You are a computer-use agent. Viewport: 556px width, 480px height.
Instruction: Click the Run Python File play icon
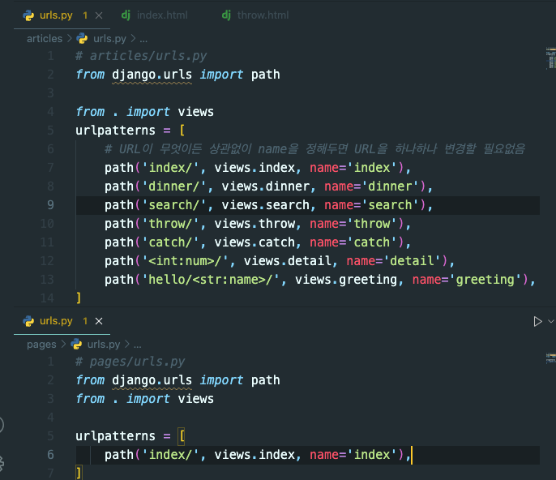point(537,321)
